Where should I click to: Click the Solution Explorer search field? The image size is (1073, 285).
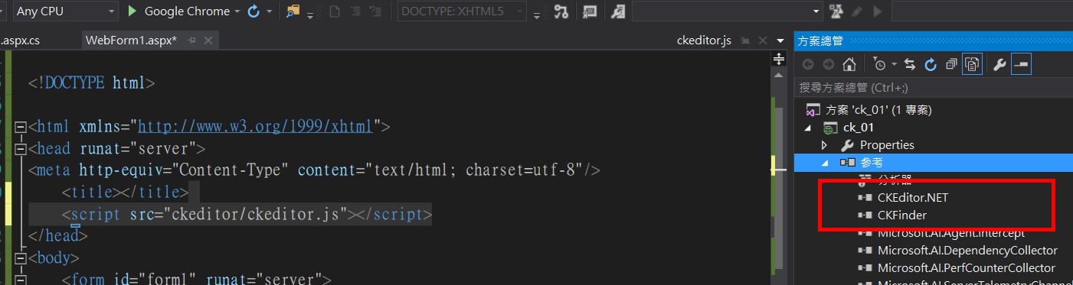[934, 87]
